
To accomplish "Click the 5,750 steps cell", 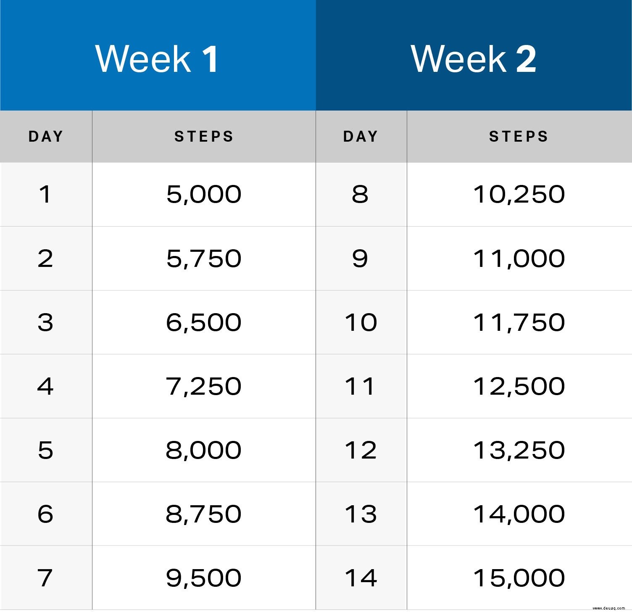I will [x=204, y=258].
